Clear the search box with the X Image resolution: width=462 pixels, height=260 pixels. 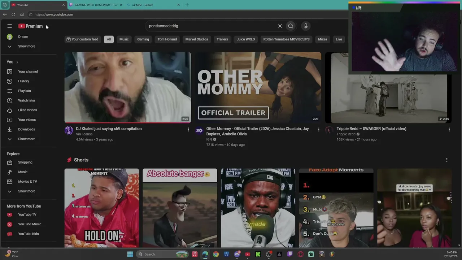[280, 26]
